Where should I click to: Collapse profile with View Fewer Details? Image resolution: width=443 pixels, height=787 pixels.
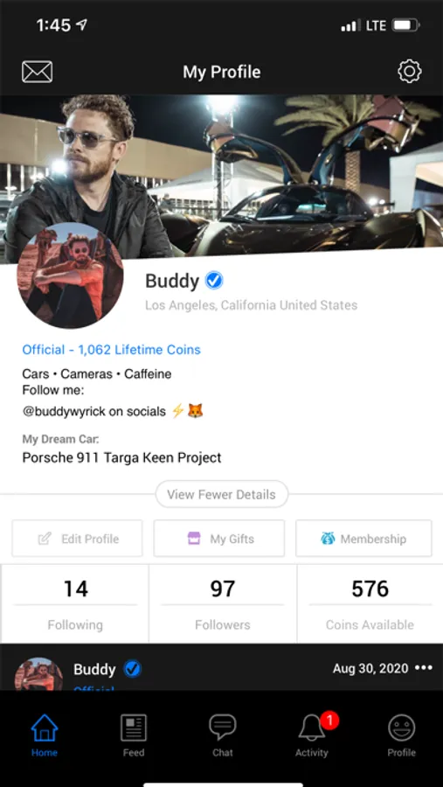222,494
